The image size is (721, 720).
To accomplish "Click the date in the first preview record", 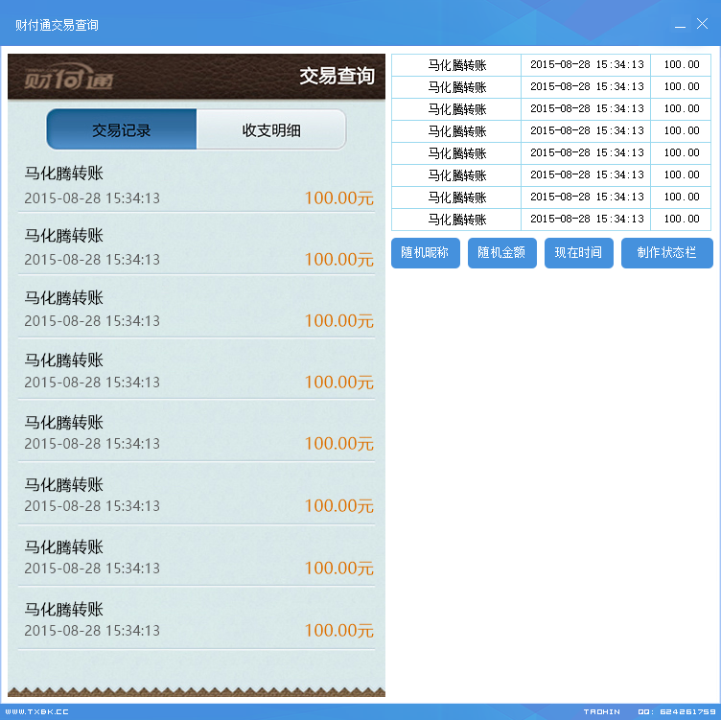I will (92, 198).
